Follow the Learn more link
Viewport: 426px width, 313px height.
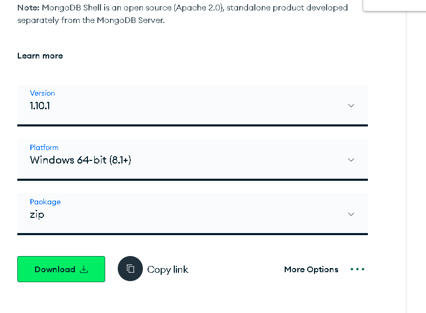pyautogui.click(x=40, y=56)
